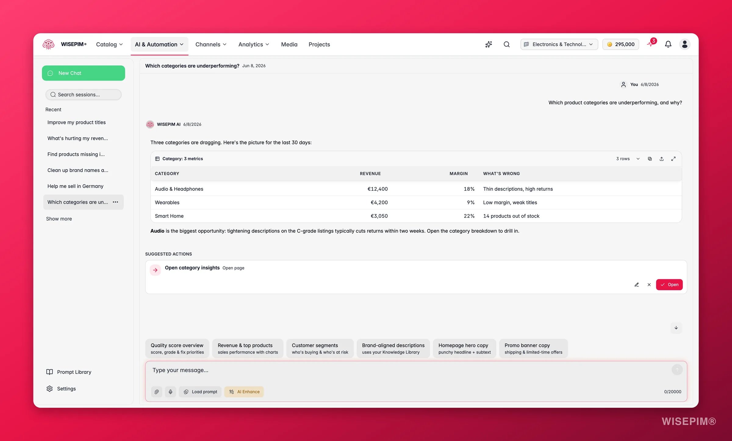
Task: Click the Load prompt button
Action: [x=200, y=392]
